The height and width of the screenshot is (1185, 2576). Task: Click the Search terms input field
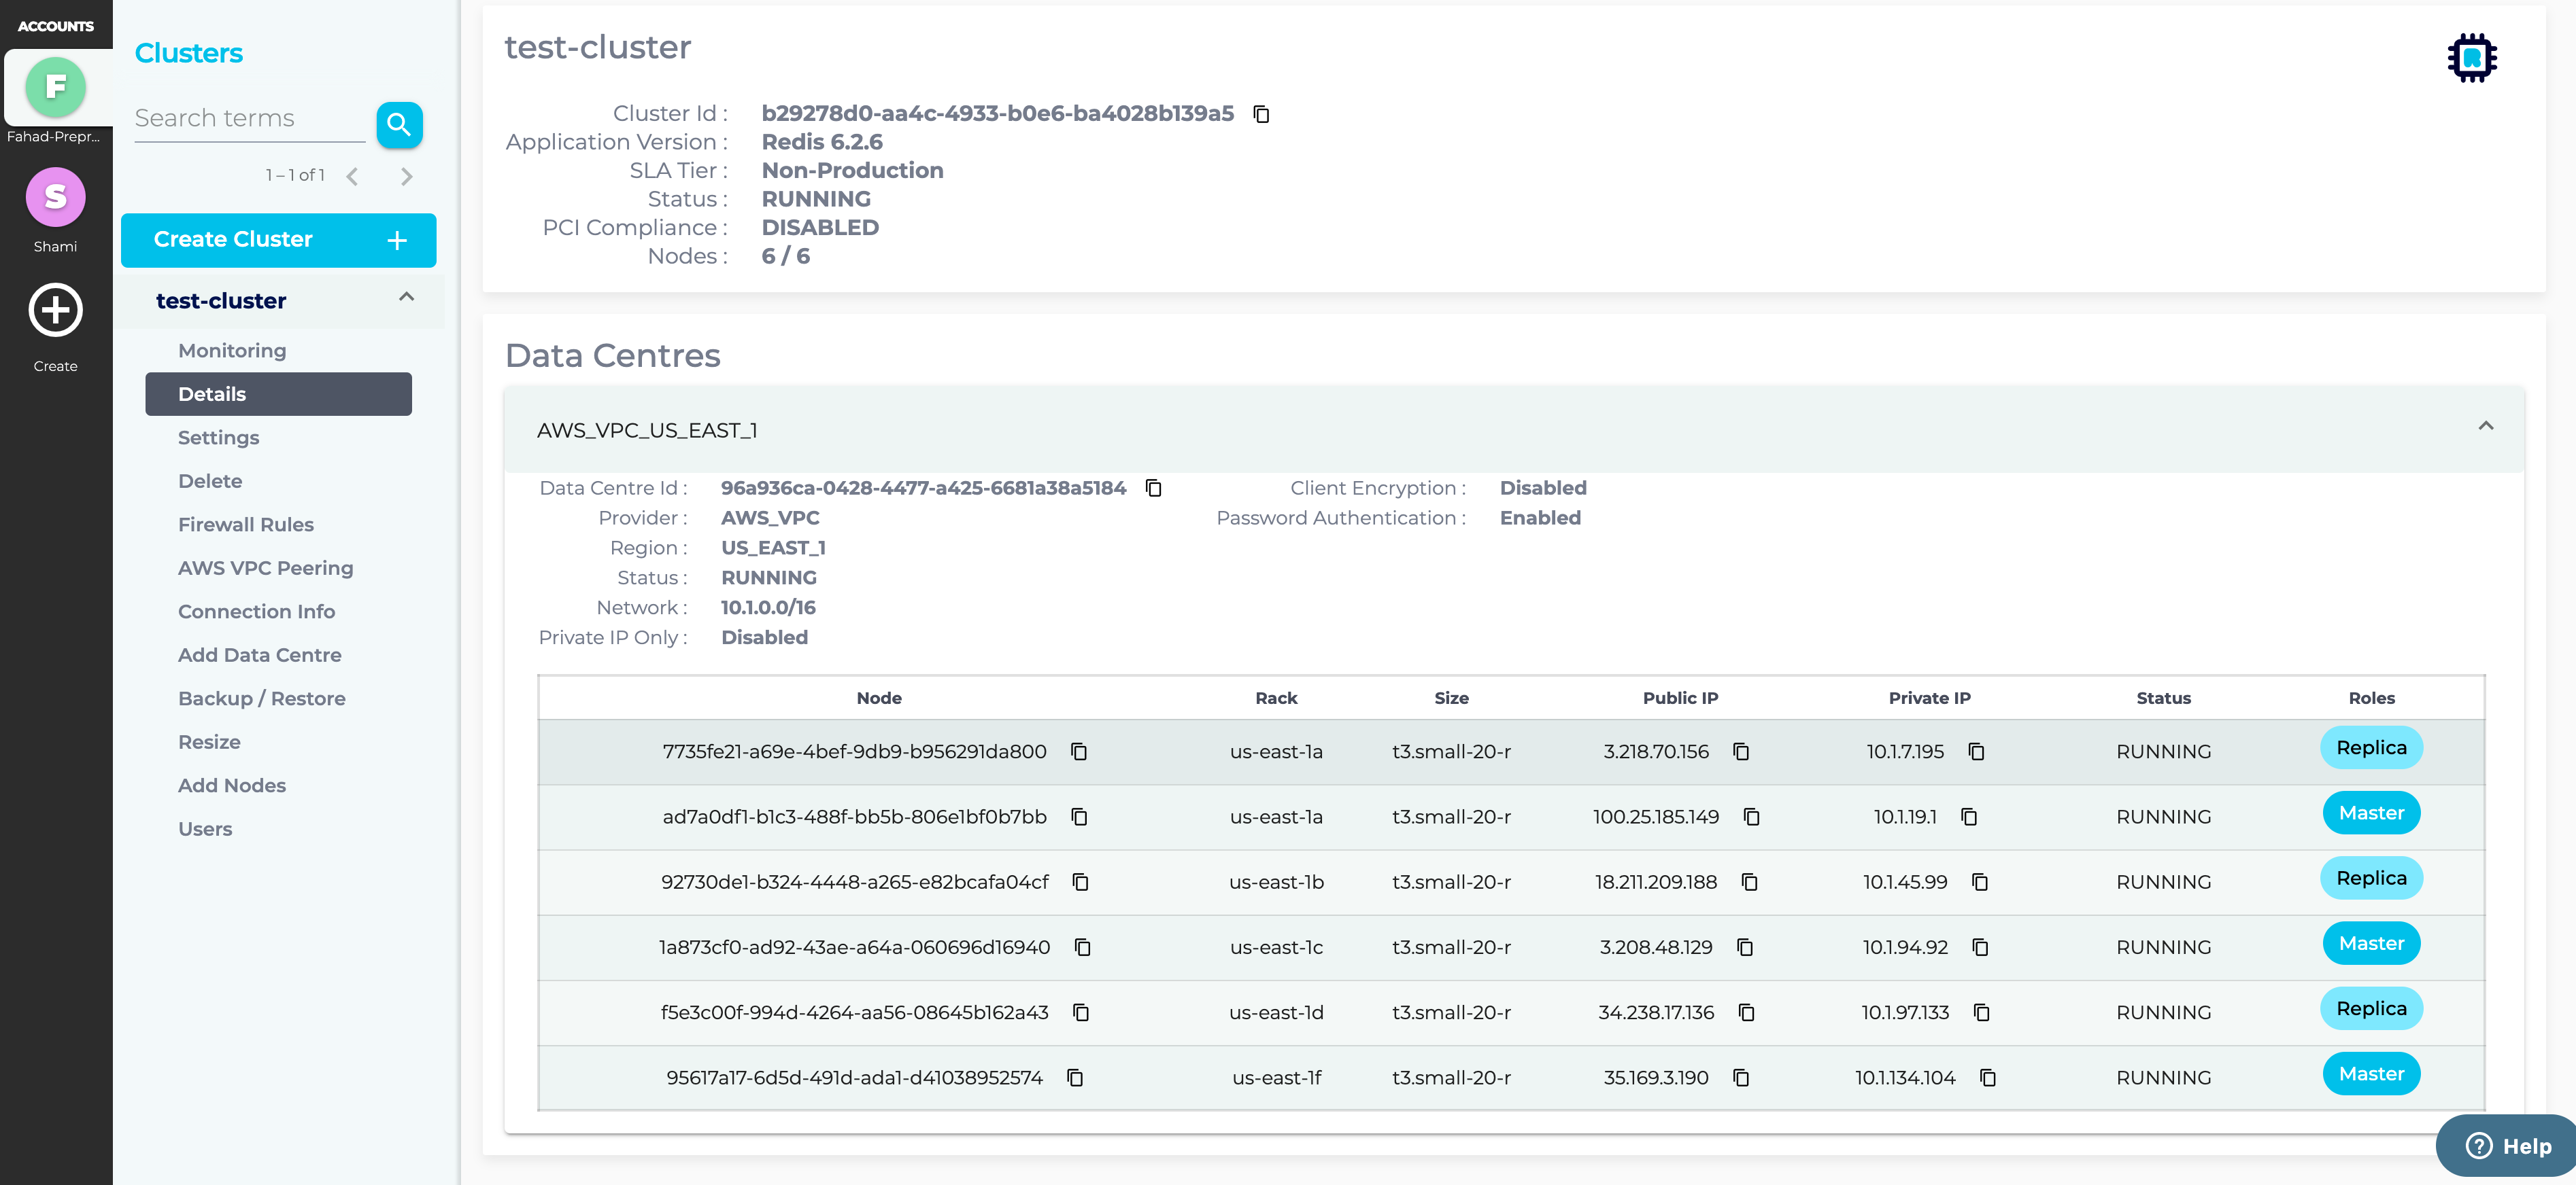(249, 119)
